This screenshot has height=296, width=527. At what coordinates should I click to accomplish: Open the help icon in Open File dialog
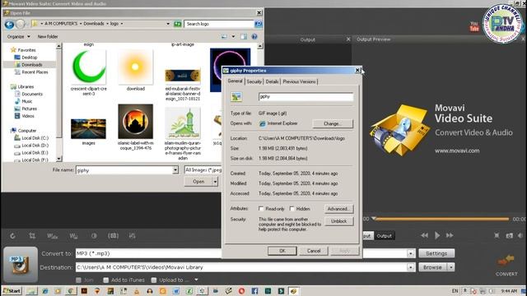click(254, 36)
